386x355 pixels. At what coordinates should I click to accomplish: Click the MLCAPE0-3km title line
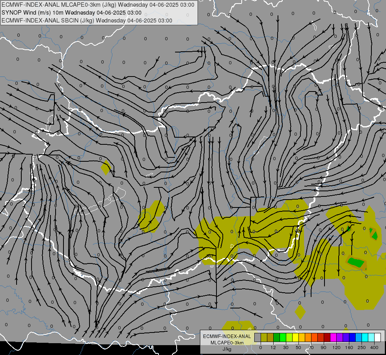[x=98, y=5]
